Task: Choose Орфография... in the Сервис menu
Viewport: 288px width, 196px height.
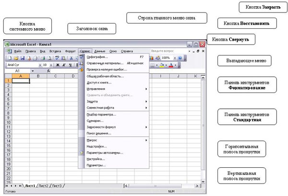Action: click(114, 57)
